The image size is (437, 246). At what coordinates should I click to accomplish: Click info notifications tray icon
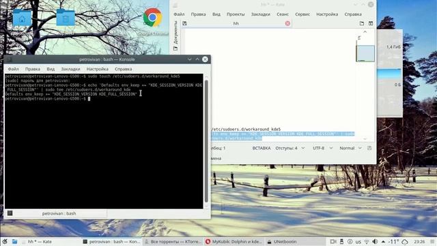pos(350,241)
